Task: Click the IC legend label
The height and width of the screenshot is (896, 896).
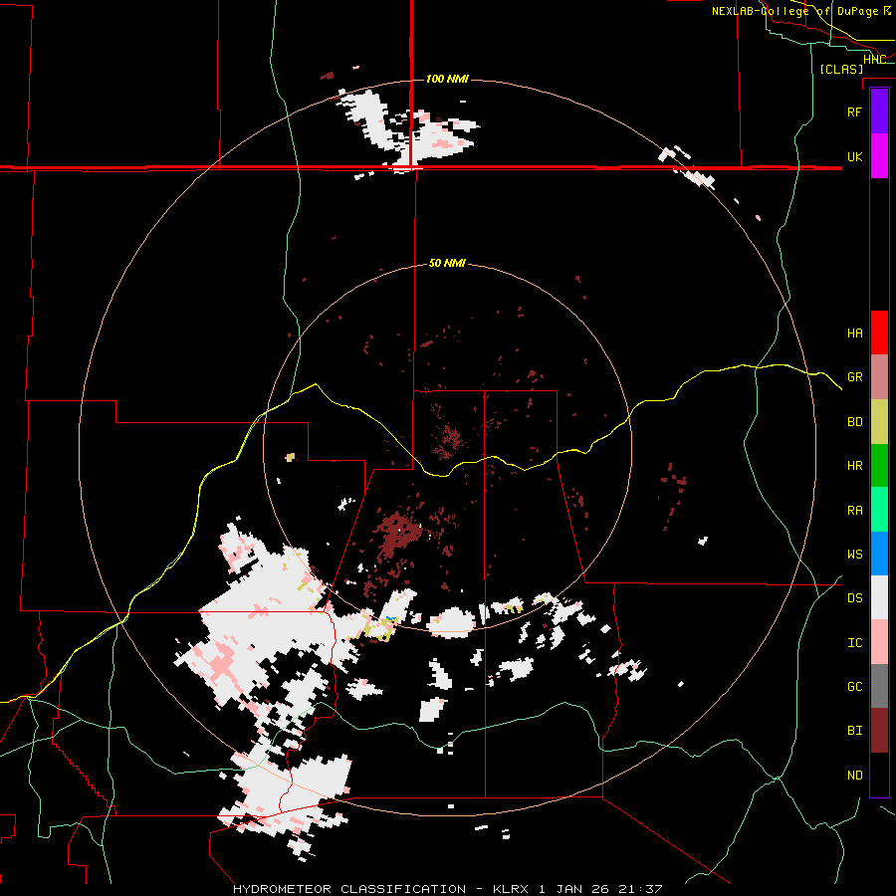Action: 854,643
